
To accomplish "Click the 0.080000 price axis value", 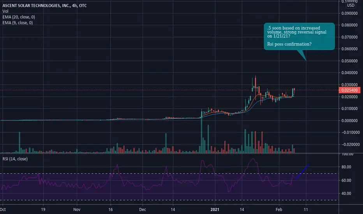I will tap(349, 25).
